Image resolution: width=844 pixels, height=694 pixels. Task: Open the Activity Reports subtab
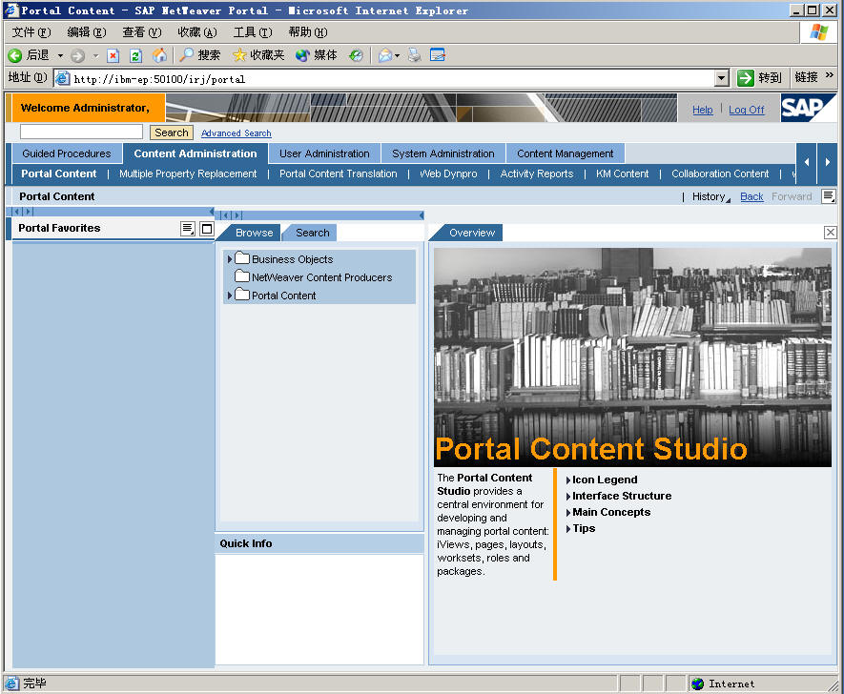tap(537, 173)
